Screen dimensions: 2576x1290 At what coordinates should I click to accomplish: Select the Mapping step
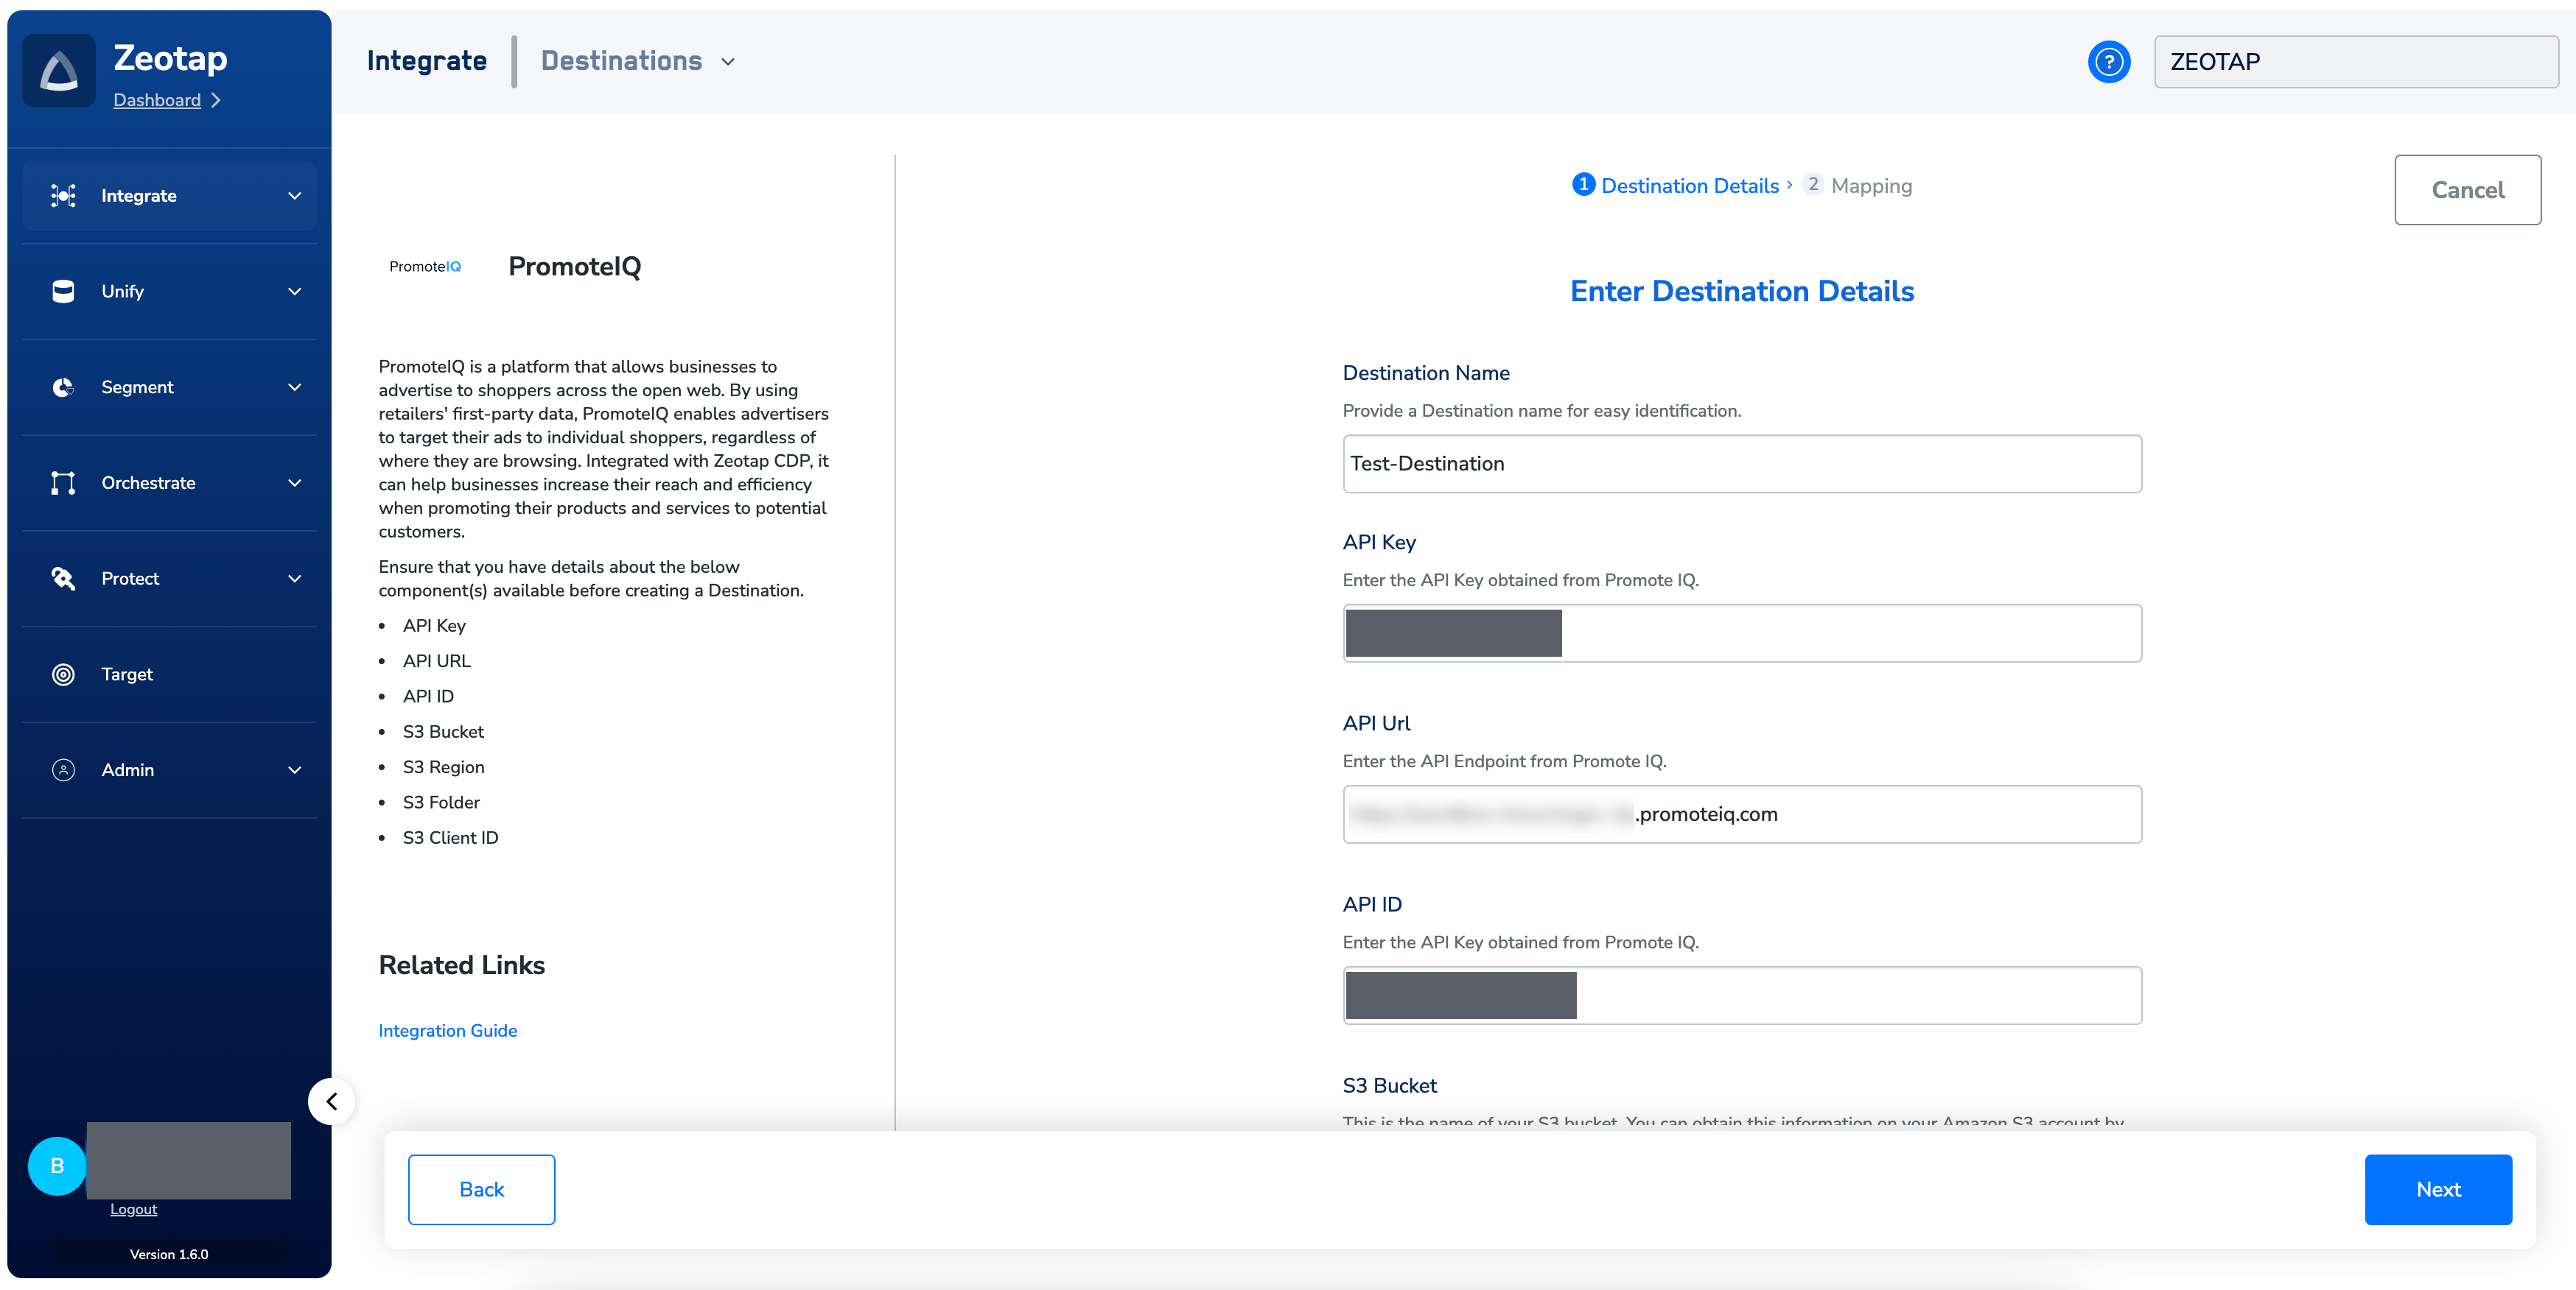[x=1858, y=186]
